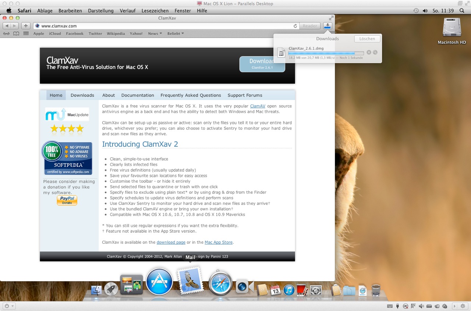Go to the Home tab on ClamXav site
Screen dimensions: 471x311
[56, 95]
